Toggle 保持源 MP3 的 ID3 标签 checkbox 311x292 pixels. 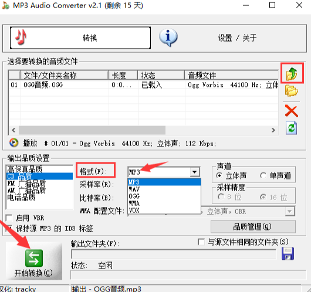click(9, 228)
